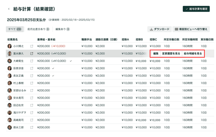Click the checkmark in 長友正義's row

tap(53, 76)
